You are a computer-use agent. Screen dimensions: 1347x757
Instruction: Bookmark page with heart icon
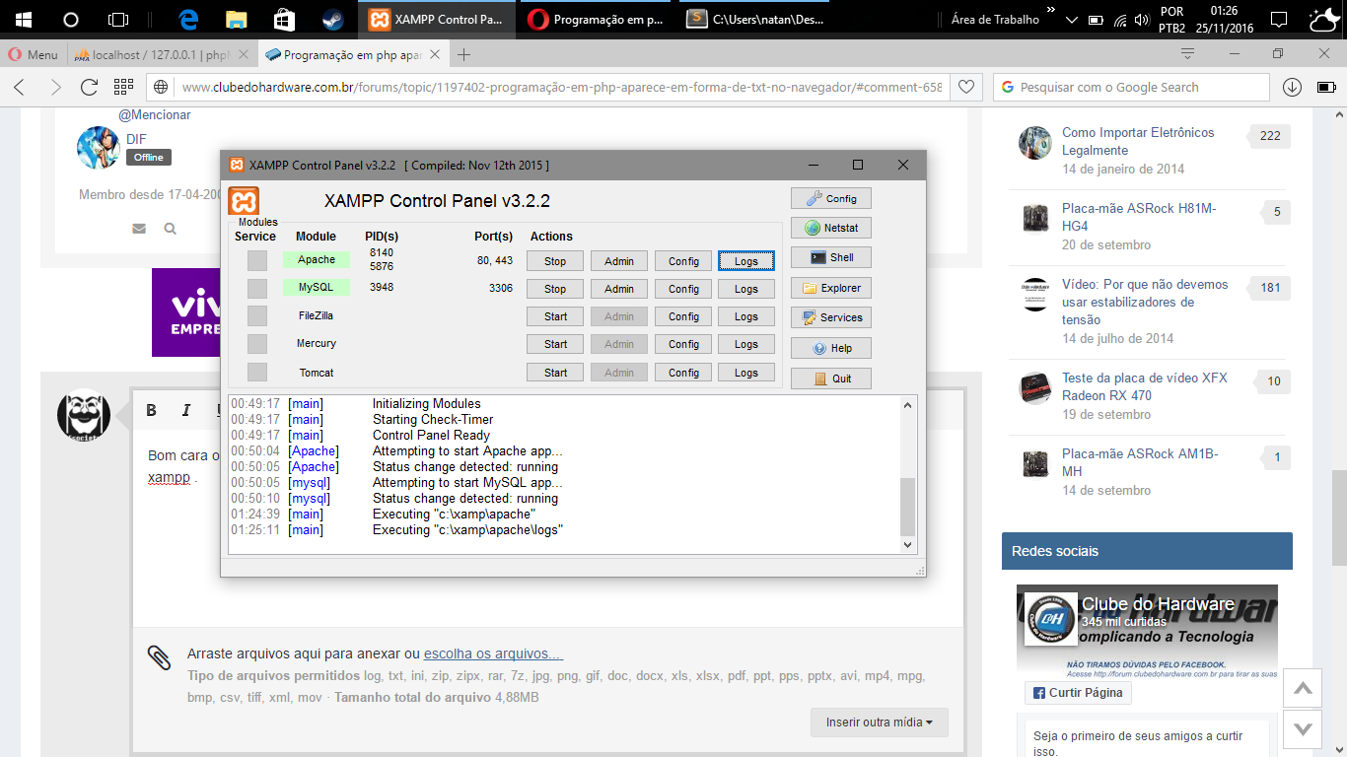point(966,87)
